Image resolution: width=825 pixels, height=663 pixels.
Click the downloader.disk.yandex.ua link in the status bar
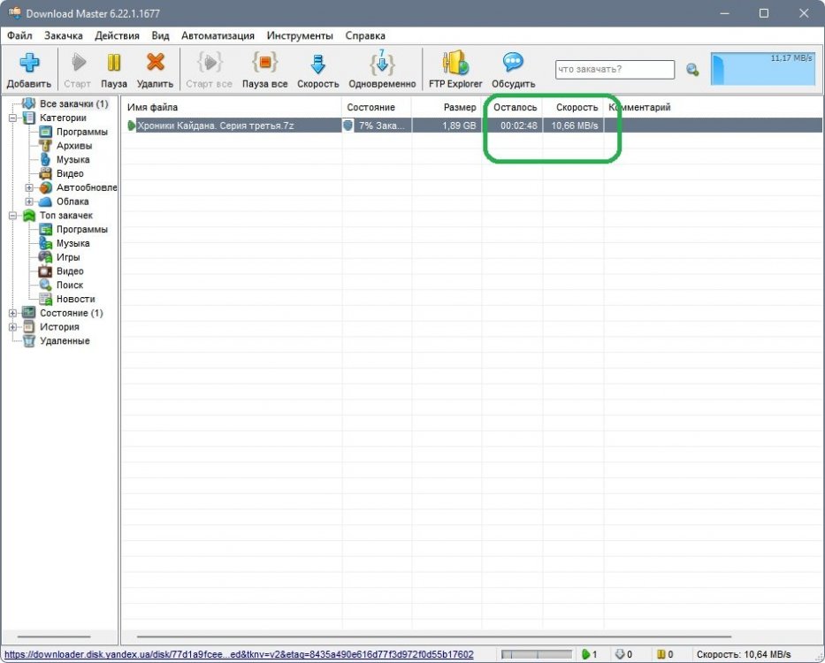[239, 654]
